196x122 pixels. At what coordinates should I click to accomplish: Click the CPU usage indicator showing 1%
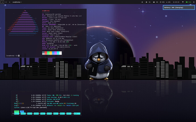tap(148, 2)
